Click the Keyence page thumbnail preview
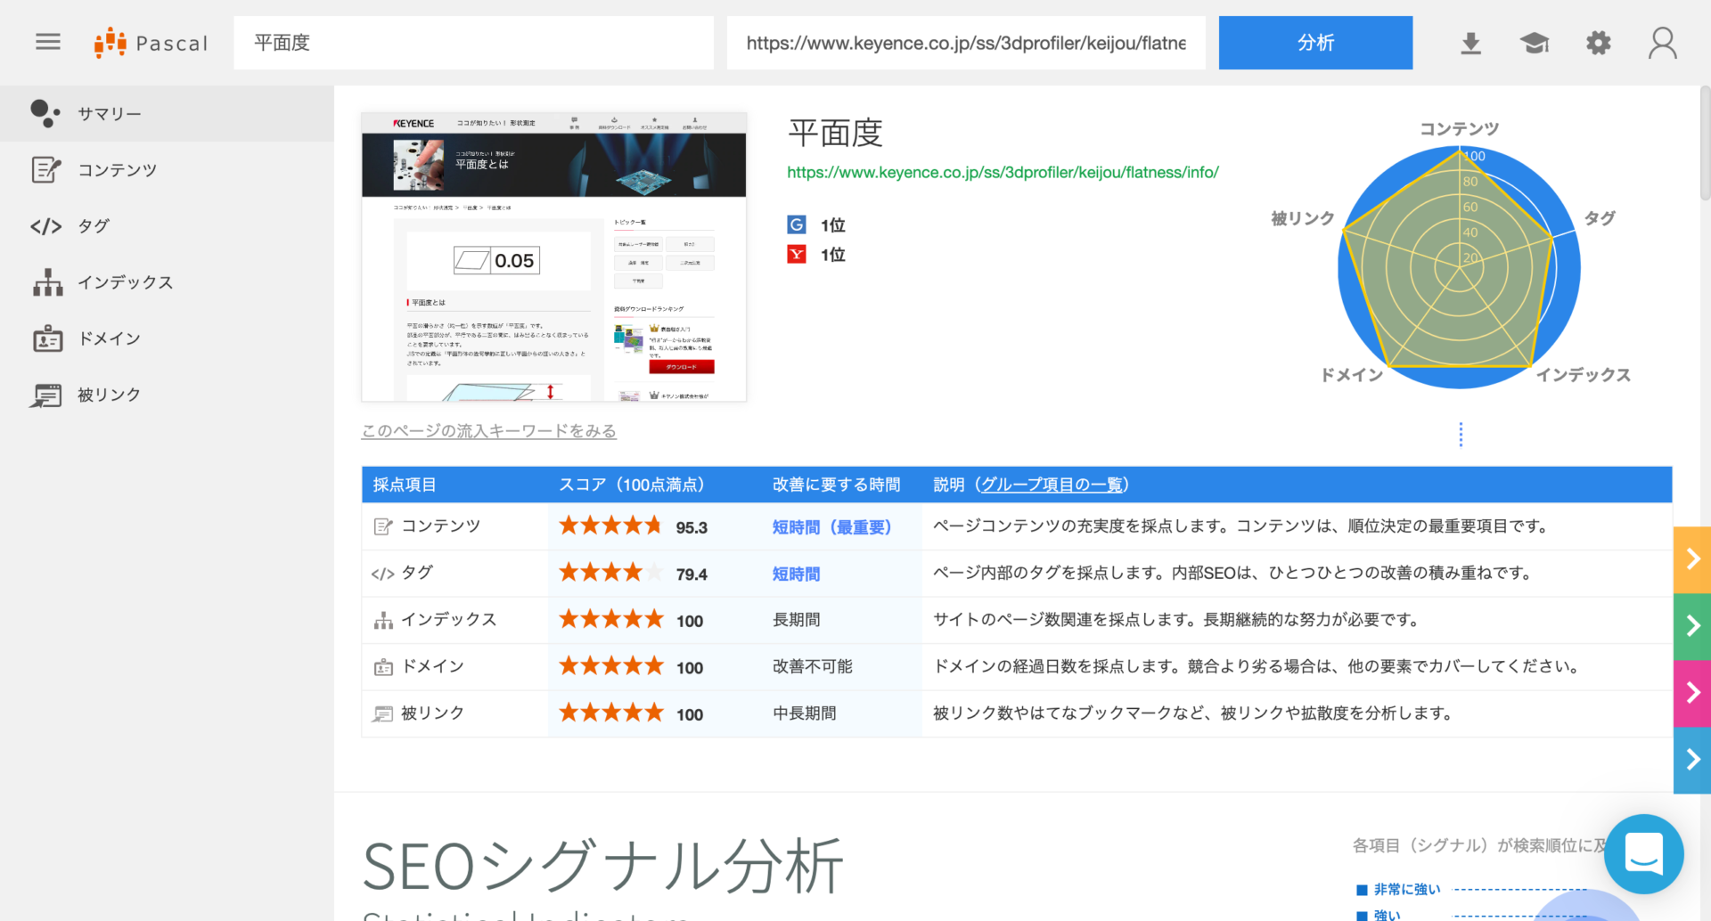1711x921 pixels. (553, 257)
